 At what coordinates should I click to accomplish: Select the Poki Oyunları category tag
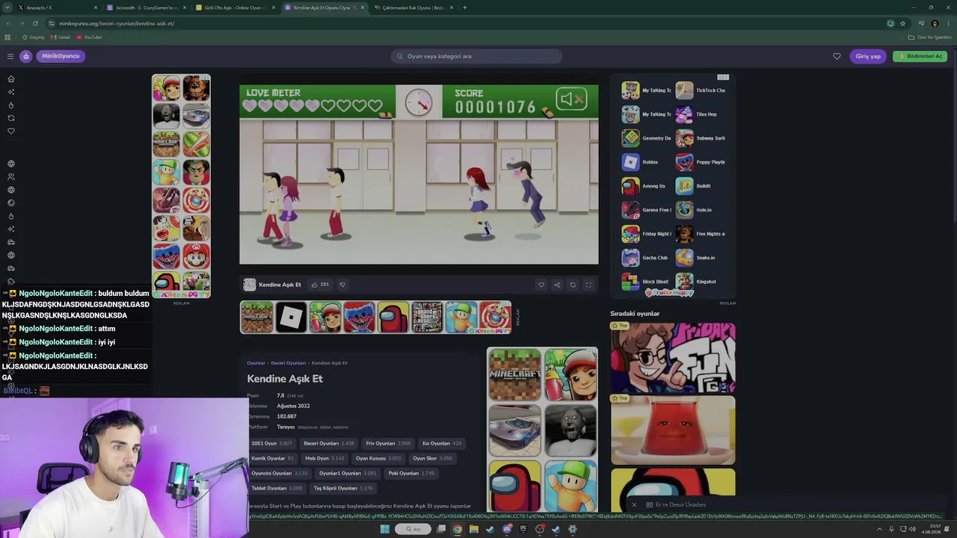point(411,473)
